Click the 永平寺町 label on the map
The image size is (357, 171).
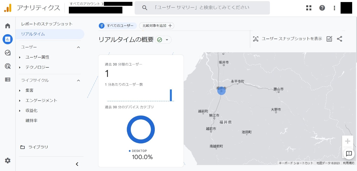coord(238,81)
